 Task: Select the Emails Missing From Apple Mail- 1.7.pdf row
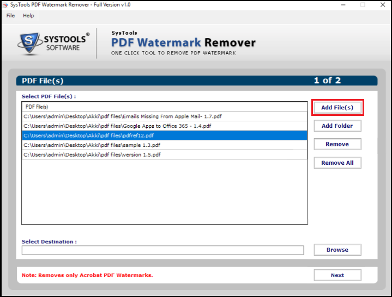165,116
